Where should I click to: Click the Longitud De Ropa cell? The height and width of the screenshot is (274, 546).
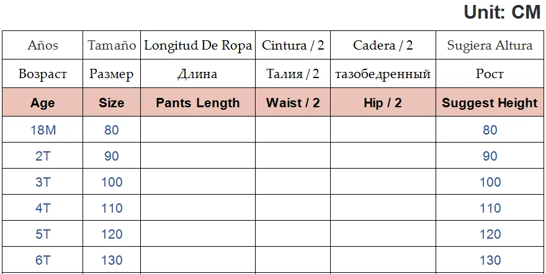[x=198, y=45]
